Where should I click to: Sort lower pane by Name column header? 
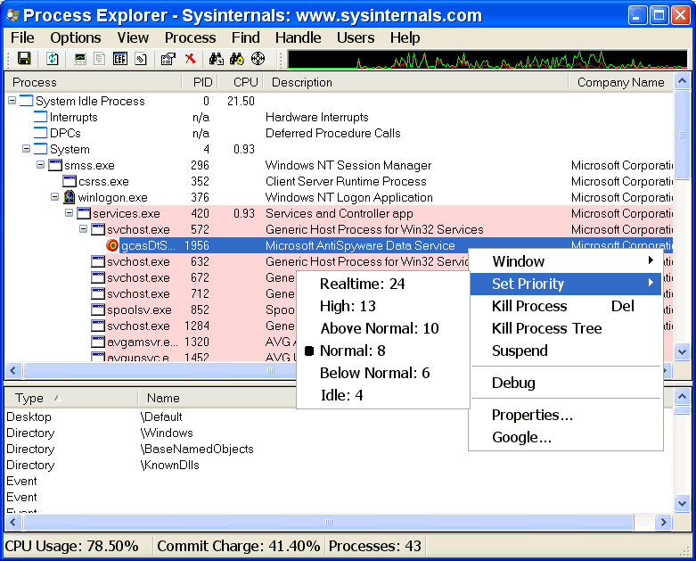pyautogui.click(x=217, y=398)
